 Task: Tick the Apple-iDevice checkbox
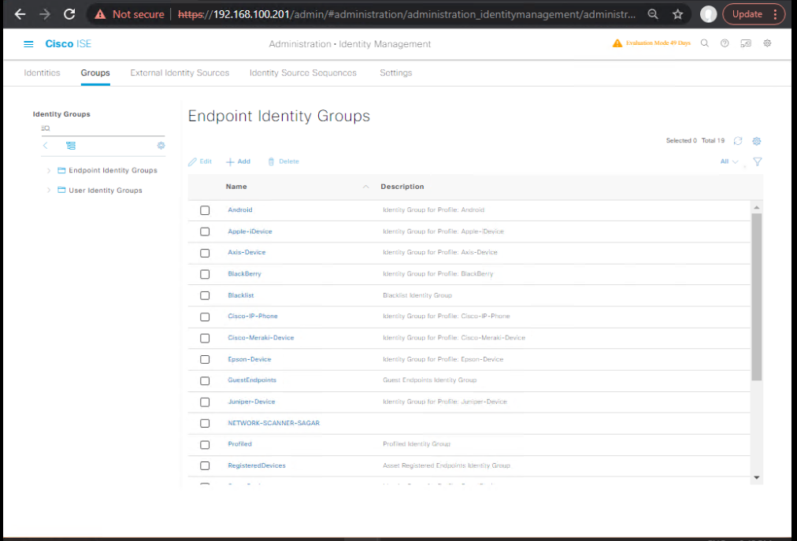[x=205, y=232]
